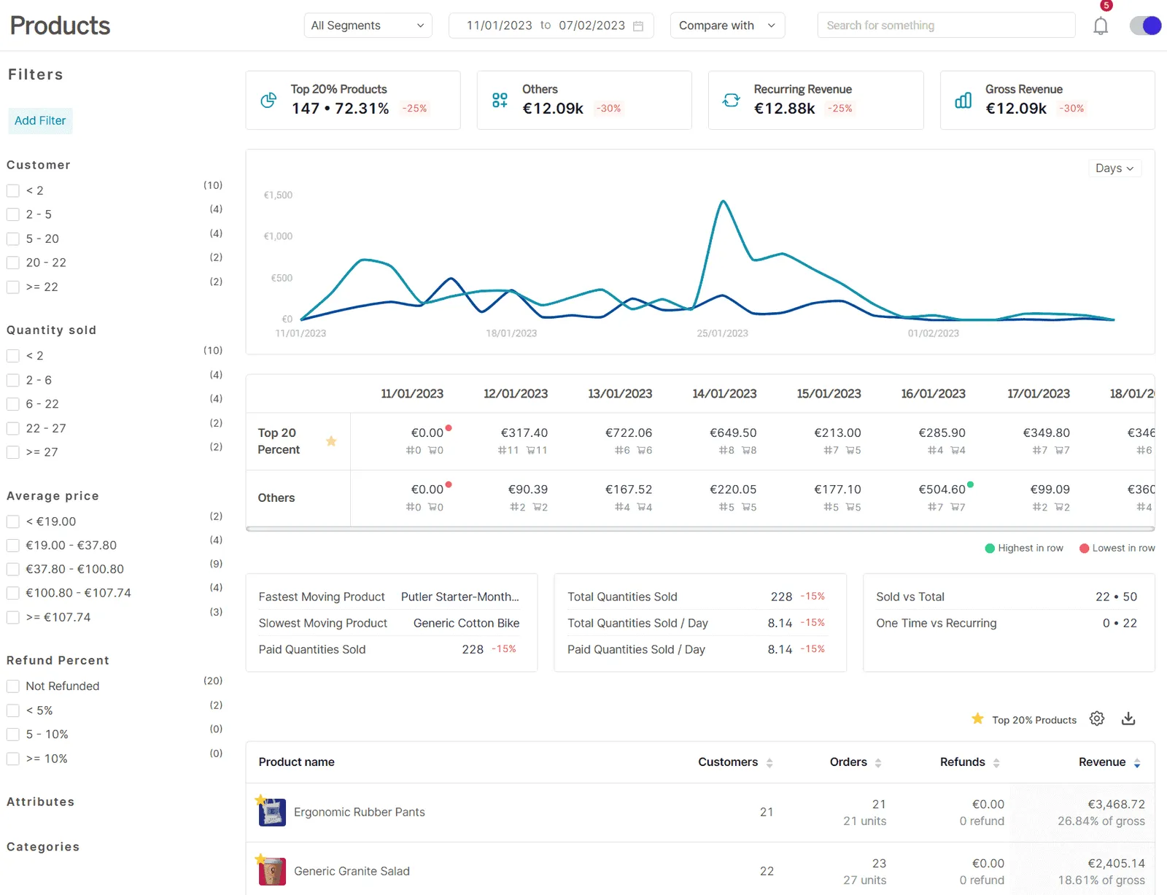Check Quantity sold '>= 27' filter
1167x895 pixels.
[x=13, y=452]
